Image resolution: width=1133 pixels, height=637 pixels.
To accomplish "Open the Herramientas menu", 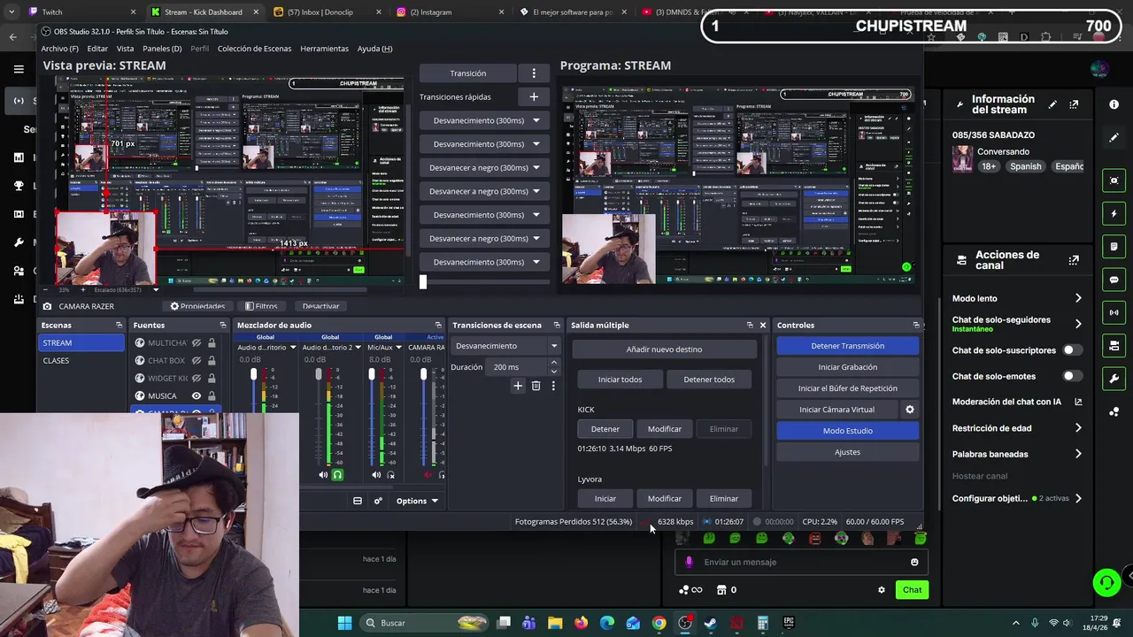I will tap(324, 49).
